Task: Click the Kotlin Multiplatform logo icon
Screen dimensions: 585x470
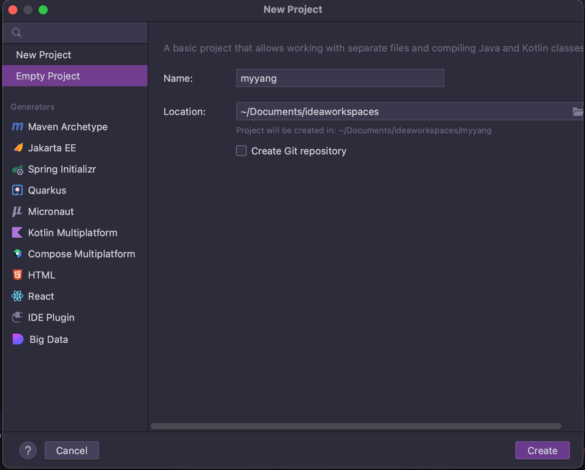Action: 17,232
